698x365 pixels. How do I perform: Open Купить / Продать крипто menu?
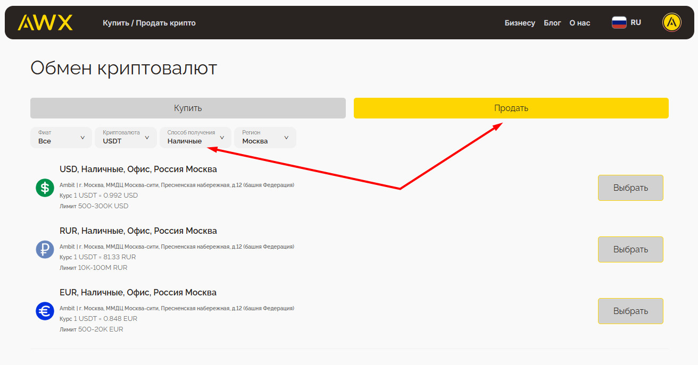click(x=149, y=23)
